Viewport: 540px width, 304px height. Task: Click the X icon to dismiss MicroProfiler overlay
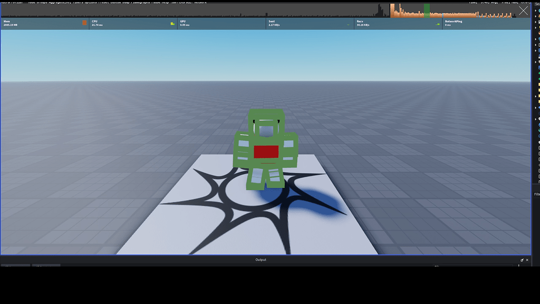(524, 9)
